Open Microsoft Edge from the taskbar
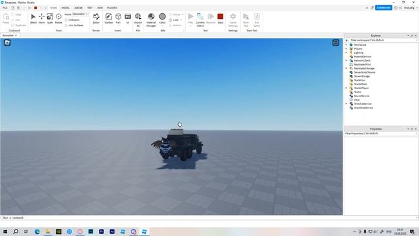This screenshot has width=419, height=236. tap(37, 231)
